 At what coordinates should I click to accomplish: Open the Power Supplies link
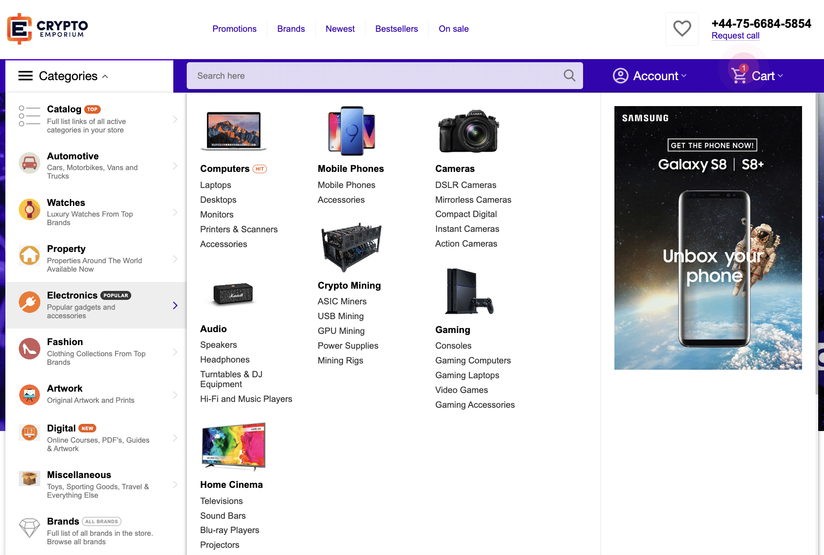[x=348, y=346]
